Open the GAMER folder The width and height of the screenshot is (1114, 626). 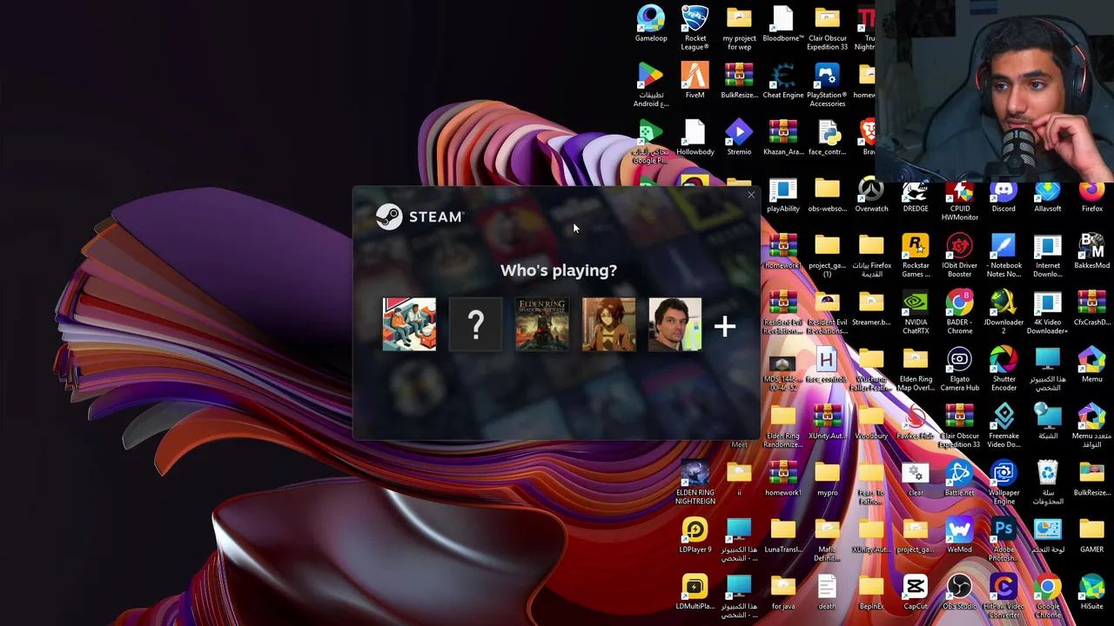(x=1091, y=536)
